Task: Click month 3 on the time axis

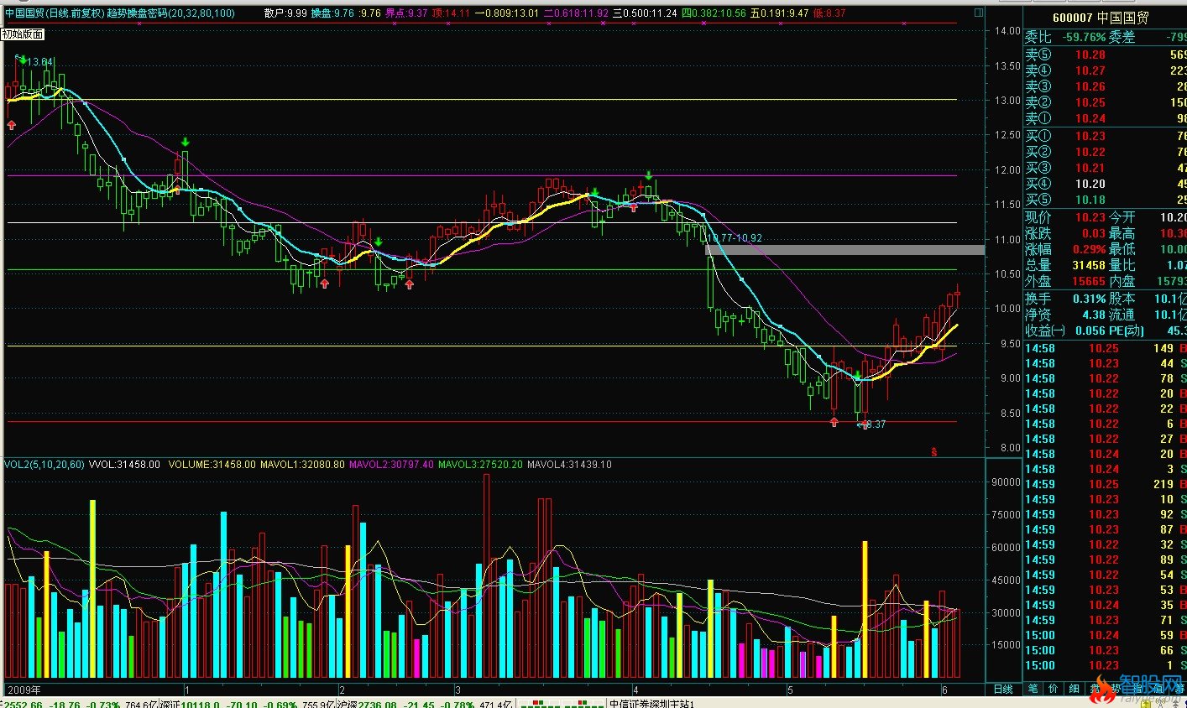Action: [458, 690]
